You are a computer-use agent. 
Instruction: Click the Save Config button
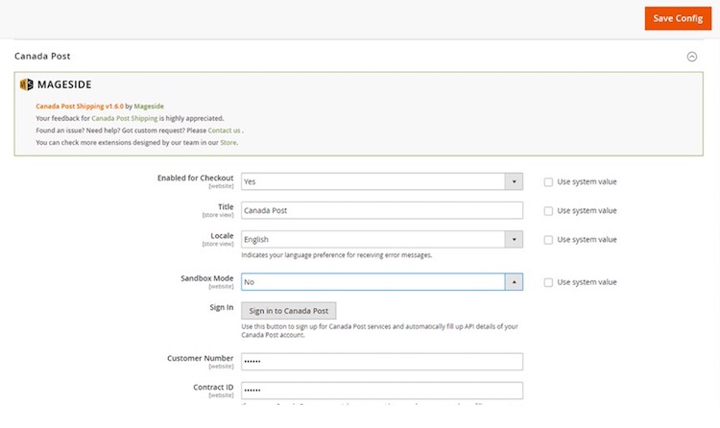(x=678, y=18)
